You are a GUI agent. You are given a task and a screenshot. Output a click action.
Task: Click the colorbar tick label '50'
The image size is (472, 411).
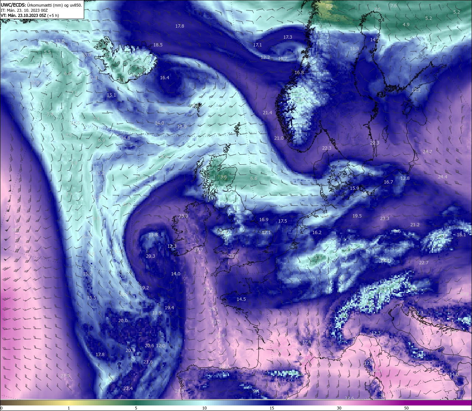tap(406, 408)
